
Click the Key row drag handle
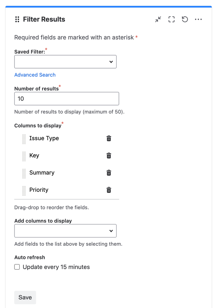(x=24, y=156)
